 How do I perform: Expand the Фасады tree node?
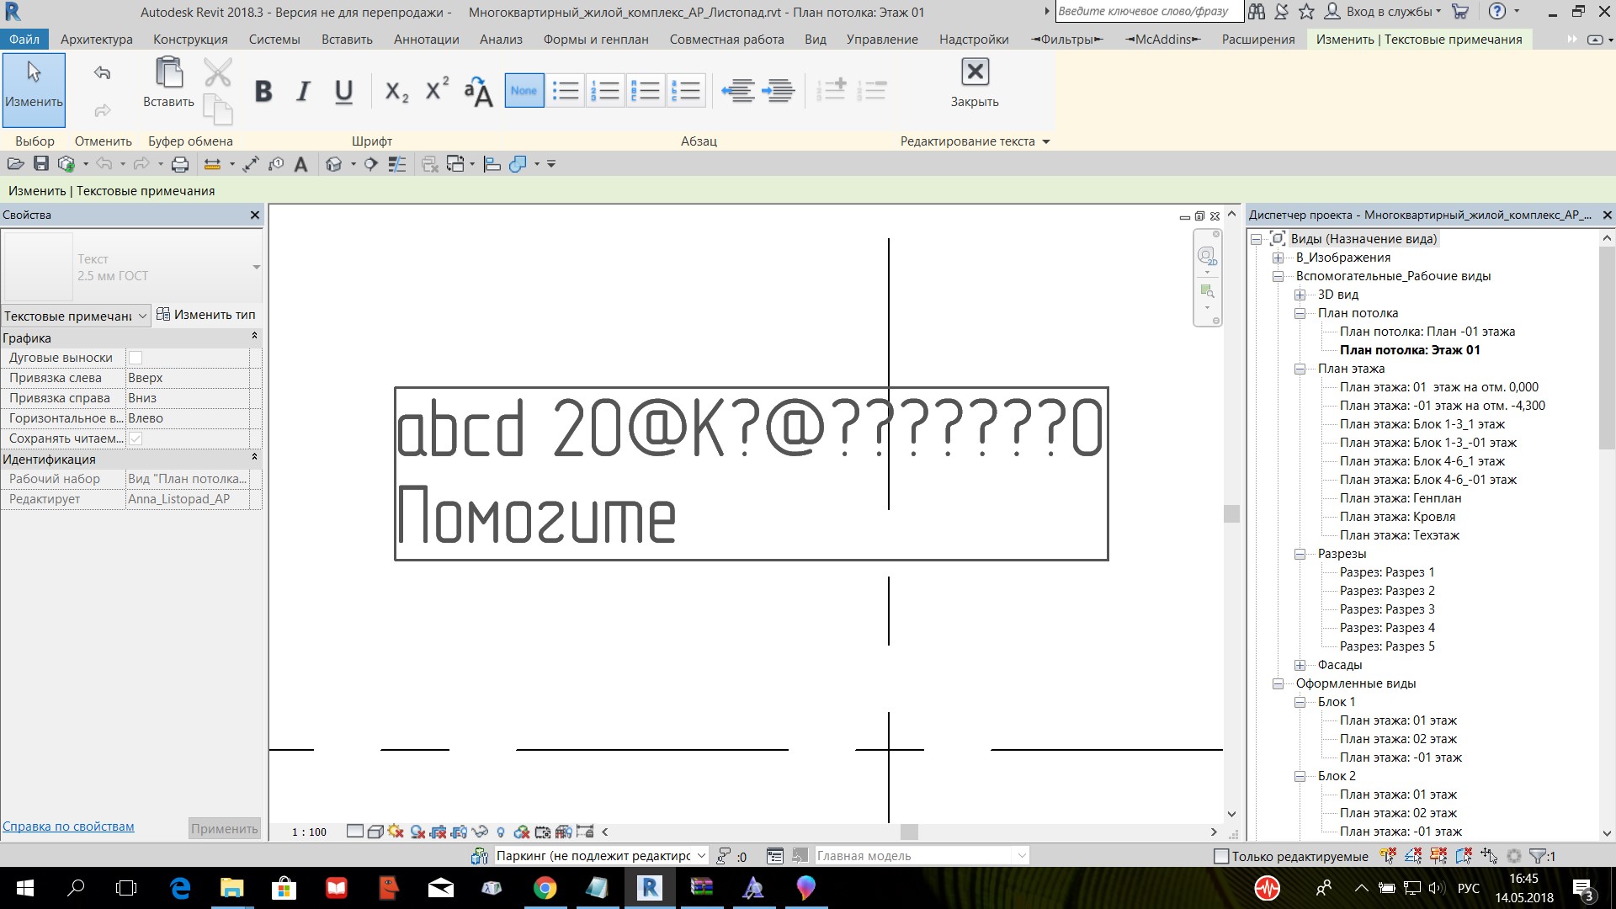coord(1300,665)
